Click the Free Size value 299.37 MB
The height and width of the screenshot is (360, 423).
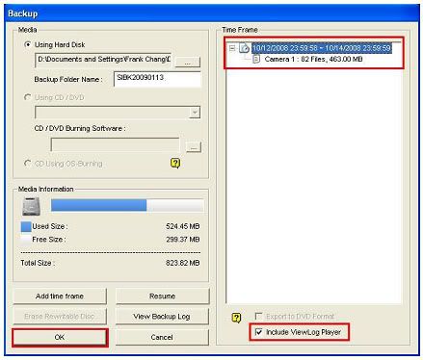tap(183, 240)
